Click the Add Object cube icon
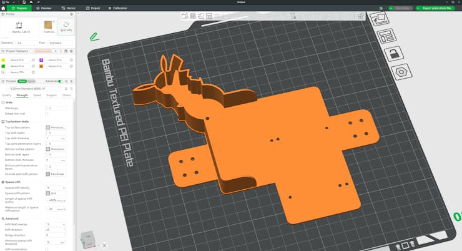 [185, 16]
